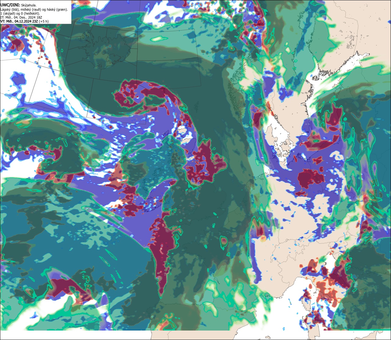Click the '1 (skýjað) og 0 (heiðskírt).' legend line
Image resolution: width=391 pixels, height=340 pixels.
pos(20,13)
